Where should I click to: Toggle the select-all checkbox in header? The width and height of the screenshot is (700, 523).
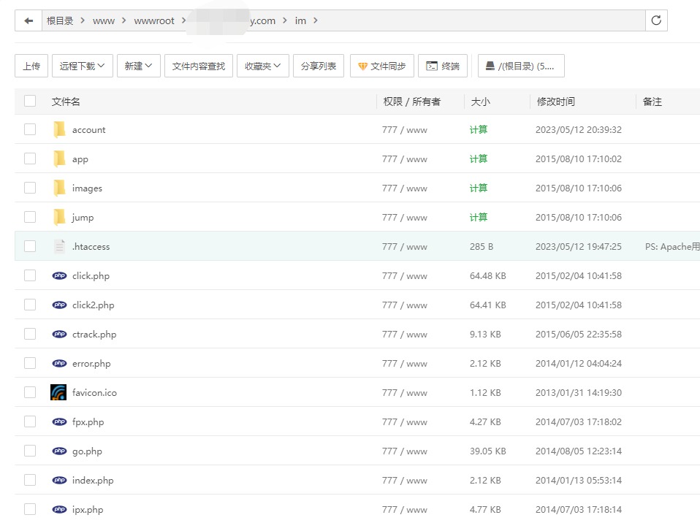[30, 101]
